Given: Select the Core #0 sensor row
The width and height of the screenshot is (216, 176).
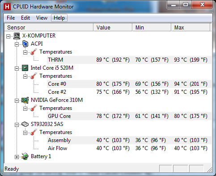Looking at the screenshot, I should tap(129, 84).
